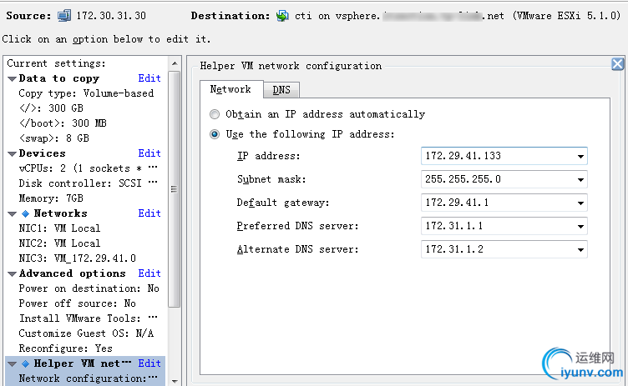The width and height of the screenshot is (628, 386).
Task: Switch to the DNS tab
Action: pos(281,90)
